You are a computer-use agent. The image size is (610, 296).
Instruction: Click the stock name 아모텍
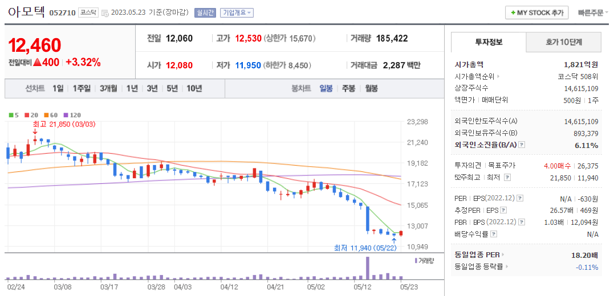coord(26,13)
